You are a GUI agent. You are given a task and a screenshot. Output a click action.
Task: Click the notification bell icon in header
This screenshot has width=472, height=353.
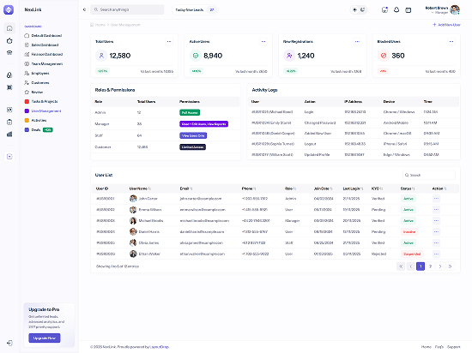pyautogui.click(x=396, y=10)
